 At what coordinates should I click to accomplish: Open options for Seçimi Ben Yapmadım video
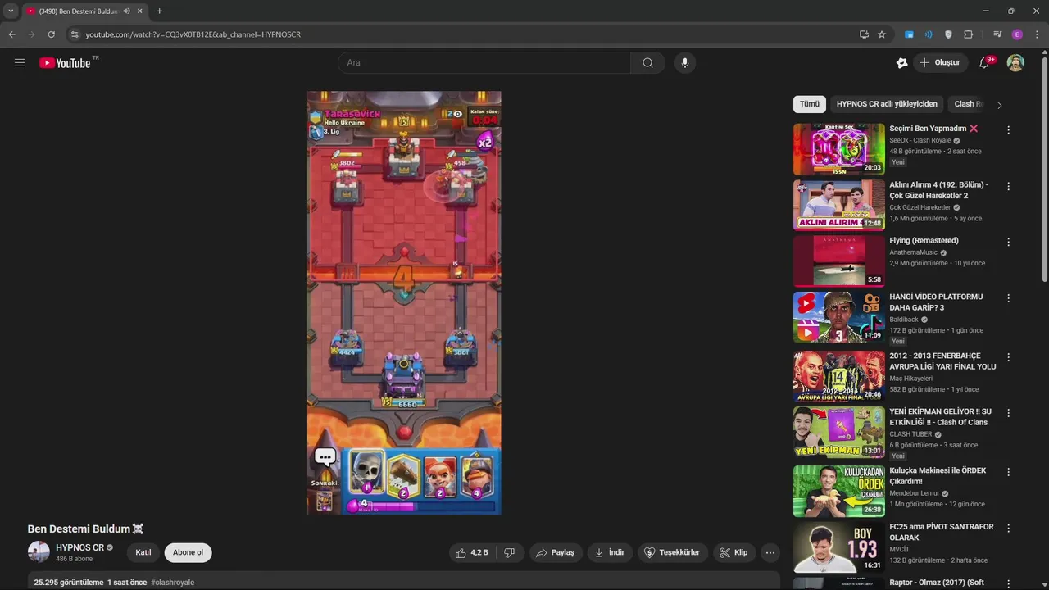[x=1008, y=130]
